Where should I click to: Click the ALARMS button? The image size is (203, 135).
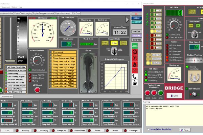[136, 36]
